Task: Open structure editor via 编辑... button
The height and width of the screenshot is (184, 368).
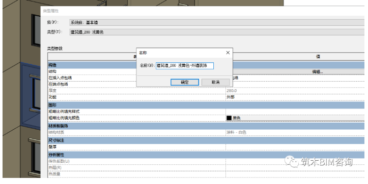Action: (x=317, y=72)
